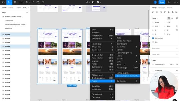Expand Move to page submenu
Image resolution: width=180 pixels, height=101 pixels.
click(x=102, y=44)
